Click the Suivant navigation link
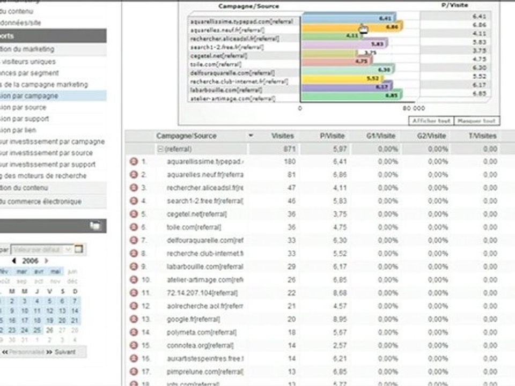 [x=65, y=352]
